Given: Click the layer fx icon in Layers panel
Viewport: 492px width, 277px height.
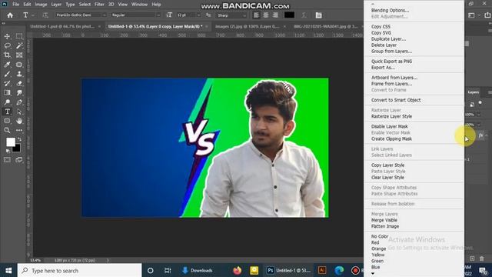Looking at the screenshot, I should (x=480, y=135).
